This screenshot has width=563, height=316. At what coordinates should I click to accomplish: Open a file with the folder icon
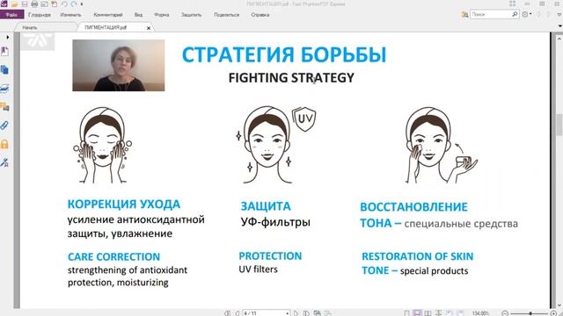click(14, 4)
